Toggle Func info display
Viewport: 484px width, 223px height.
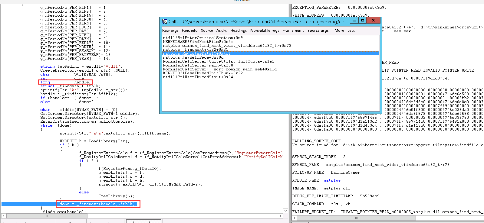(x=189, y=31)
